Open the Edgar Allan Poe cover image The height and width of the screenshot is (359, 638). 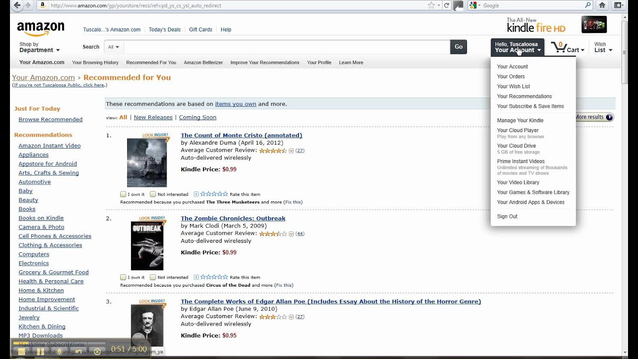coord(147,325)
